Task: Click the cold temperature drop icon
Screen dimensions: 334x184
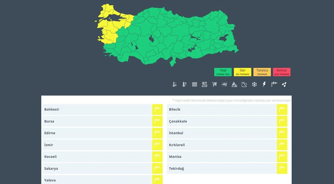Action: tap(174, 84)
